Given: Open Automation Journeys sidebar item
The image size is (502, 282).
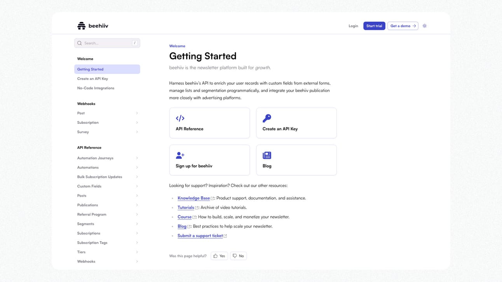Looking at the screenshot, I should [x=107, y=158].
